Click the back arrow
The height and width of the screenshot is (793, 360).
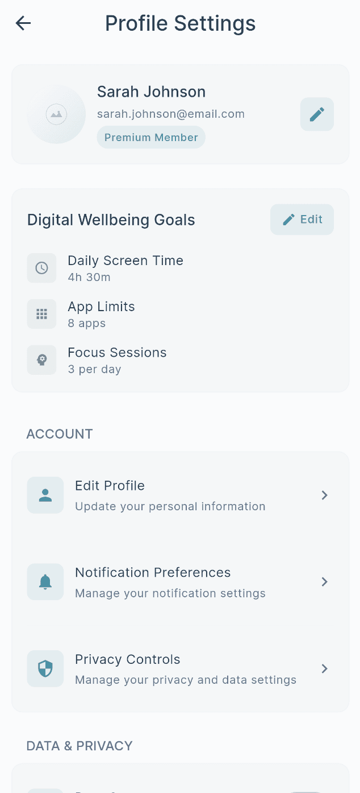(23, 23)
